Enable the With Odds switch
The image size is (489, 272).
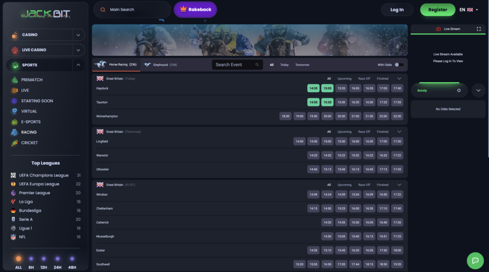coord(399,65)
